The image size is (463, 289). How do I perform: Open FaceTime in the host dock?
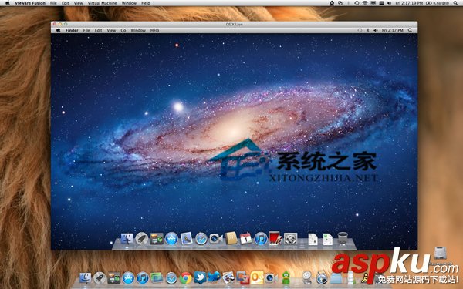tap(271, 277)
